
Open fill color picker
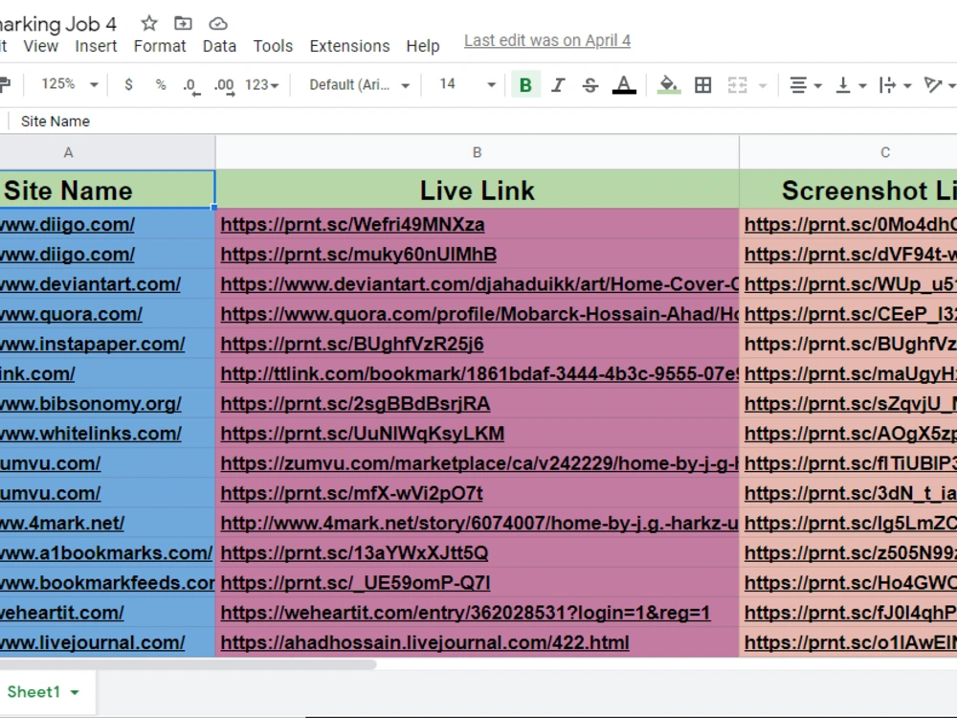[x=669, y=85]
